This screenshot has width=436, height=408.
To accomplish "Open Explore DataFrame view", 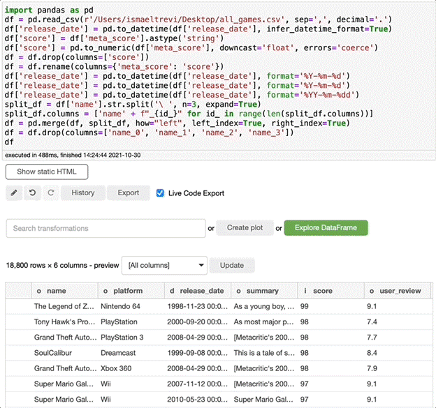I will 326,228.
